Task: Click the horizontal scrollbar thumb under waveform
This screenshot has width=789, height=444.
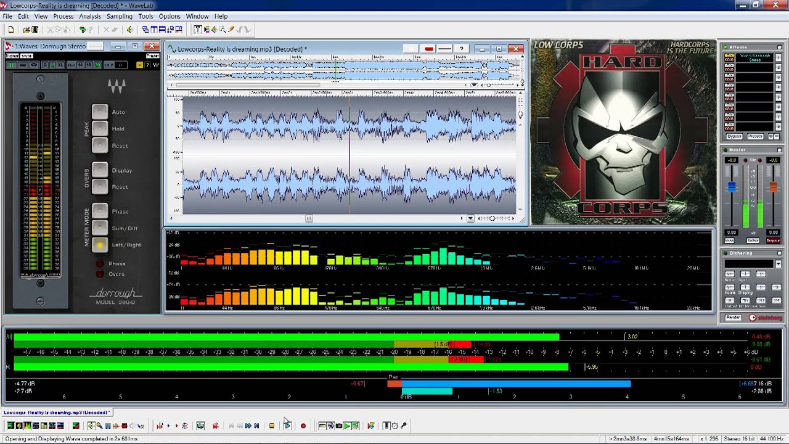Action: (x=309, y=218)
